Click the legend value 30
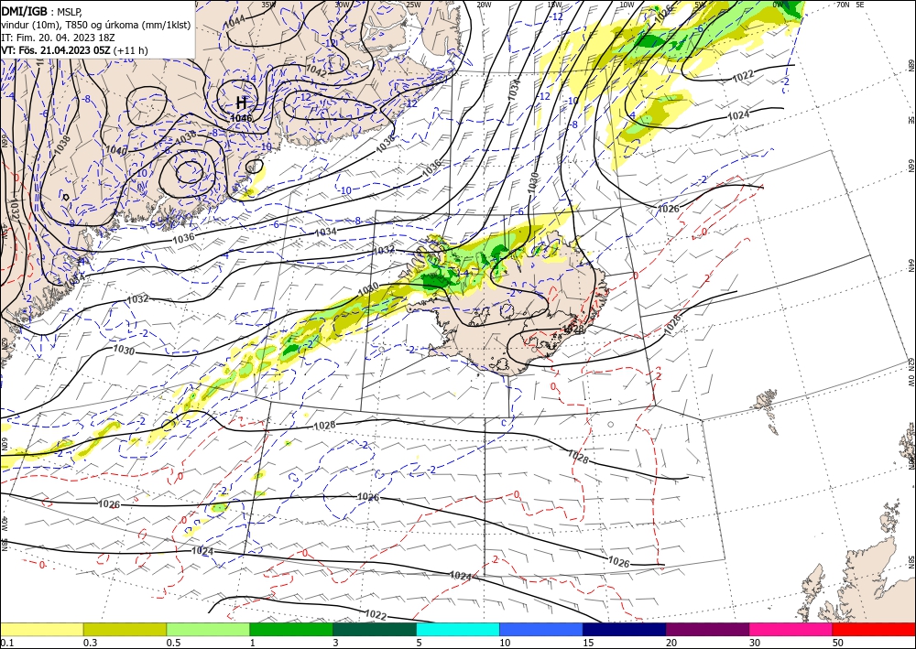The width and height of the screenshot is (916, 649). coord(756,643)
